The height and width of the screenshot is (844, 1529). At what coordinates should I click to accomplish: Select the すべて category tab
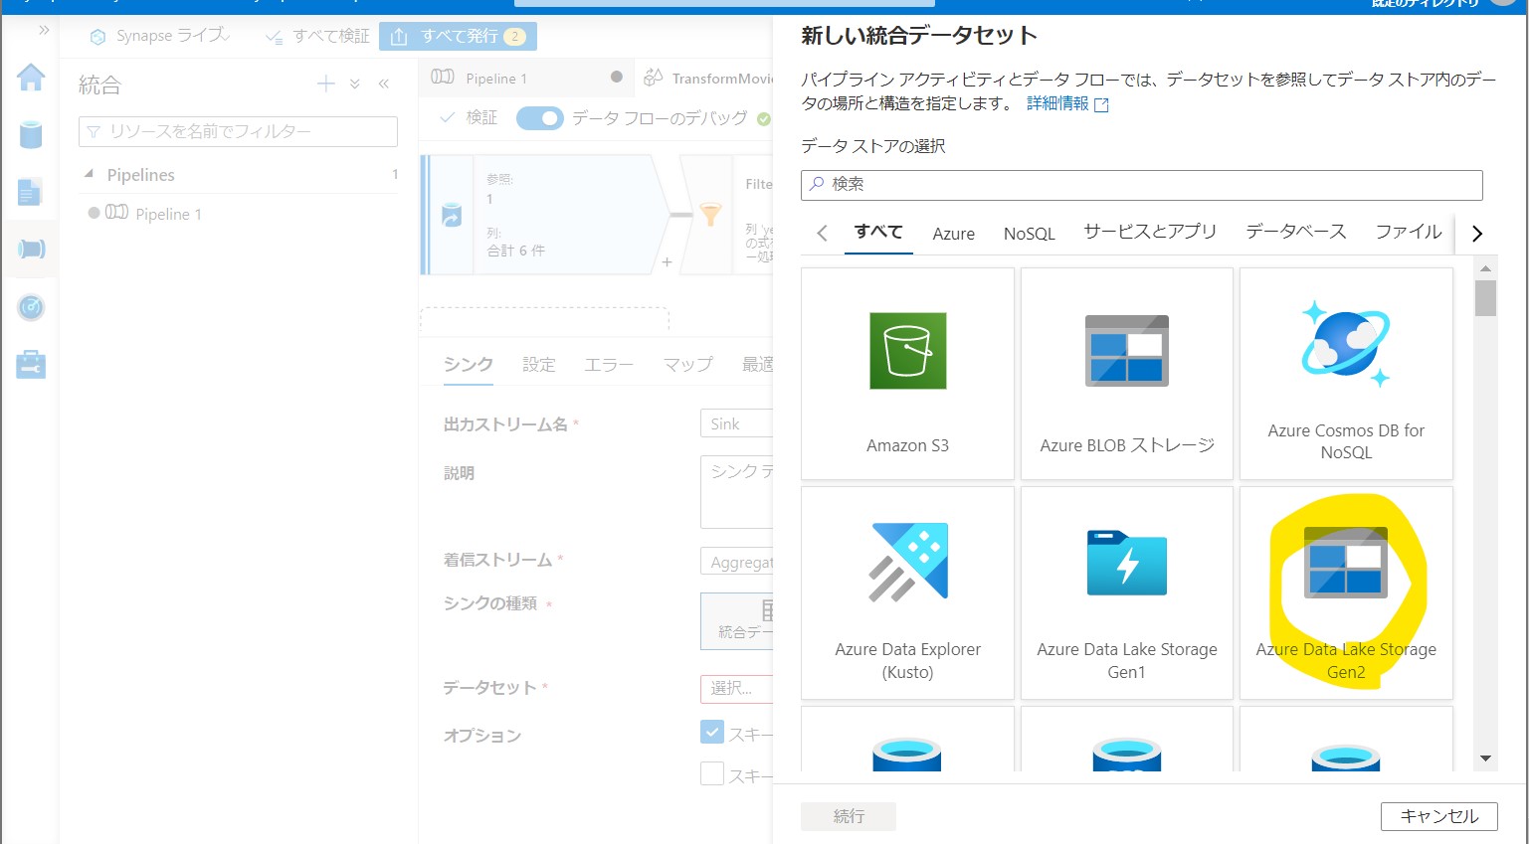click(x=878, y=233)
